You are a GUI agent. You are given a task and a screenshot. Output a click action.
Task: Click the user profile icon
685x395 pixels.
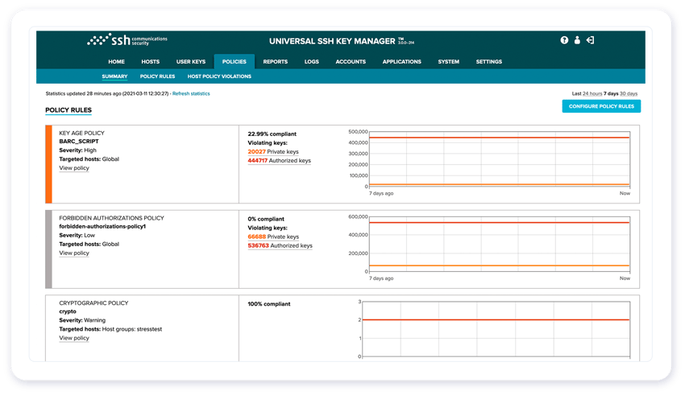click(x=577, y=40)
